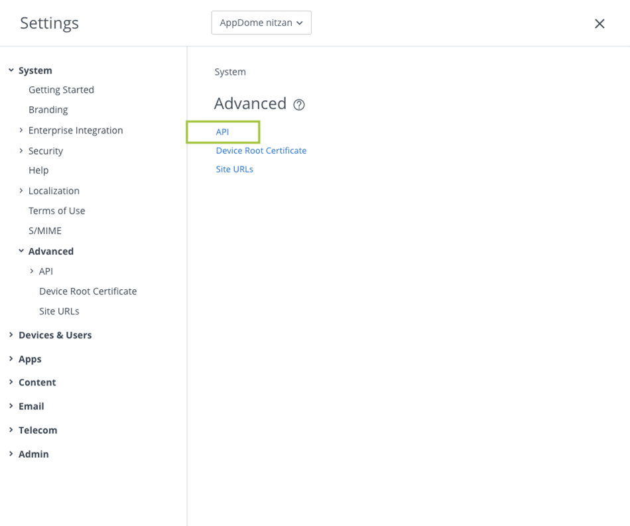This screenshot has width=630, height=526.
Task: Expand the API sub-node arrow
Action: click(x=32, y=271)
